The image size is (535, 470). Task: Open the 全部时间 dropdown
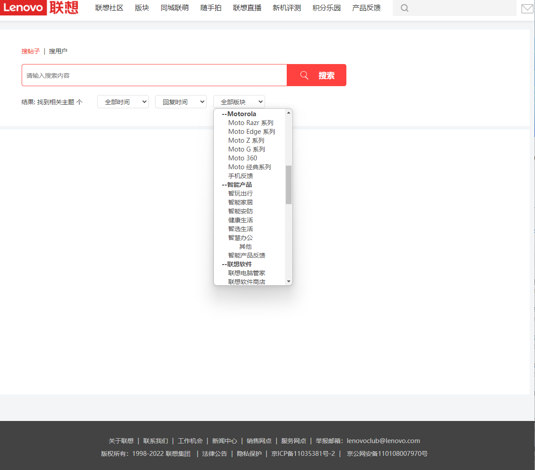pyautogui.click(x=123, y=102)
